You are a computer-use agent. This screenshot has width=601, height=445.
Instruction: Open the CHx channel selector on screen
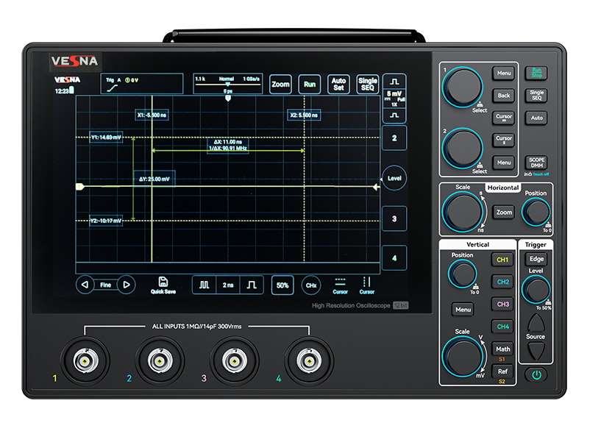click(x=311, y=285)
